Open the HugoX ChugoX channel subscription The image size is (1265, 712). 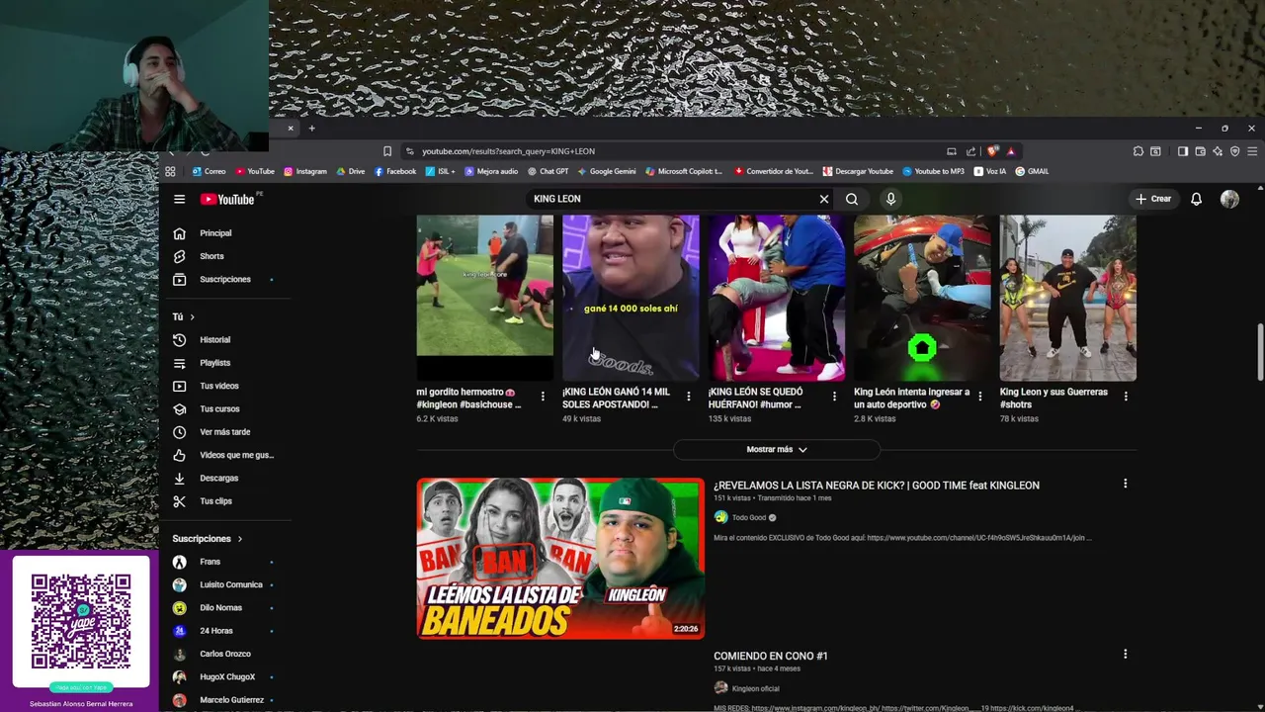(x=227, y=676)
